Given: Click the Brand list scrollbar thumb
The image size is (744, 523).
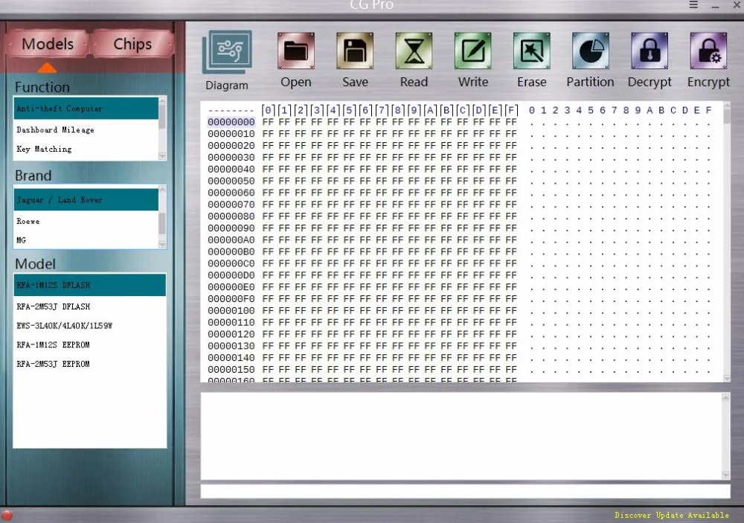Looking at the screenshot, I should (x=162, y=223).
